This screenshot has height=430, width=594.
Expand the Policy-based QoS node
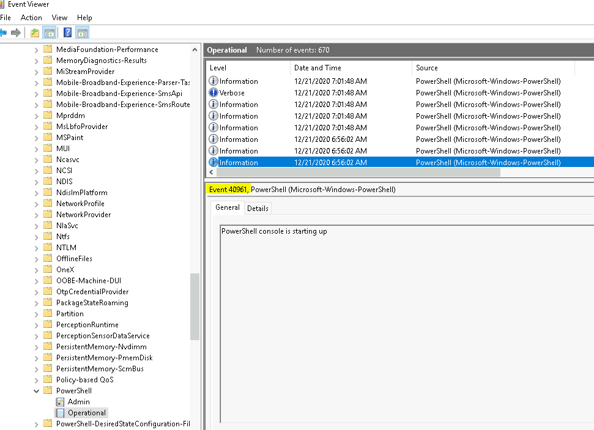(36, 380)
